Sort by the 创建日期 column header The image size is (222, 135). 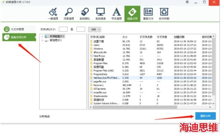pos(179,37)
